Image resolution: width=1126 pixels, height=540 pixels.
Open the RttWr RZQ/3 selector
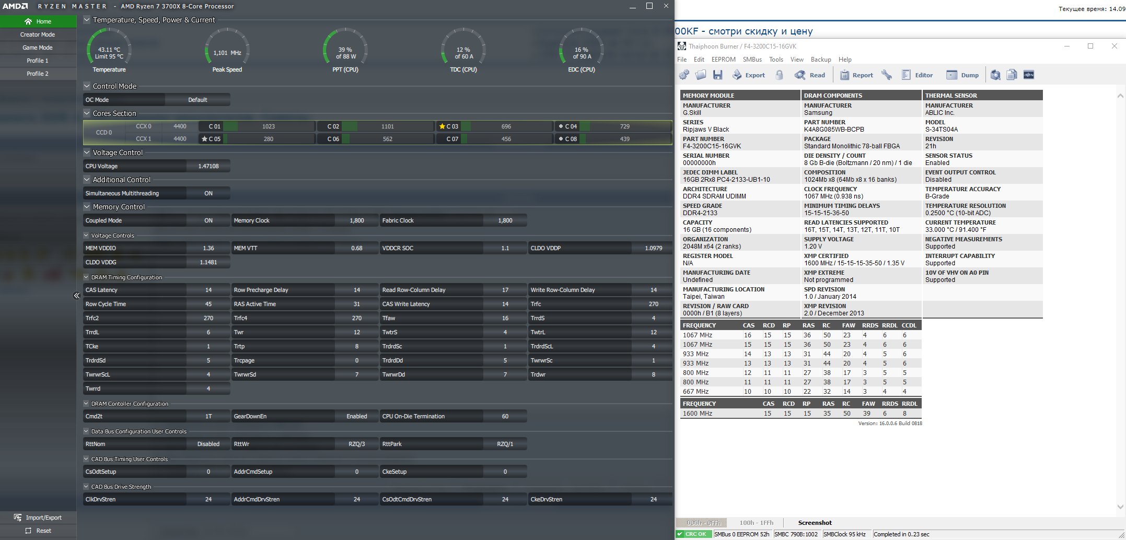[357, 444]
